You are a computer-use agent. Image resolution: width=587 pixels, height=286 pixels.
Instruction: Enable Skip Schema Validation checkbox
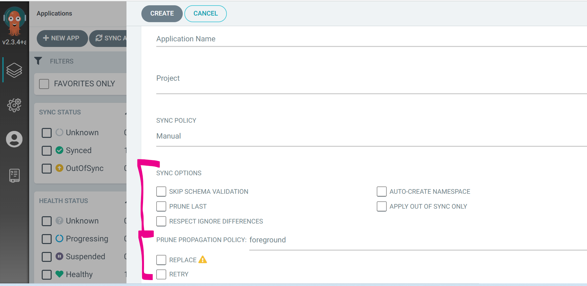pos(161,191)
